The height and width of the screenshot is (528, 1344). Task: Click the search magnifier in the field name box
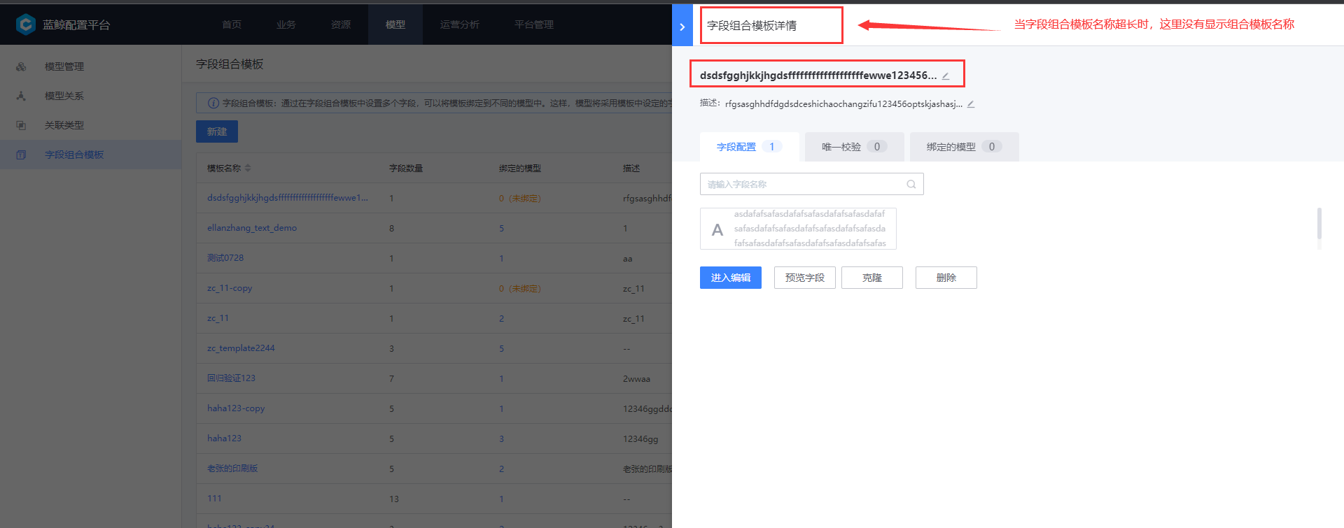[x=911, y=185]
